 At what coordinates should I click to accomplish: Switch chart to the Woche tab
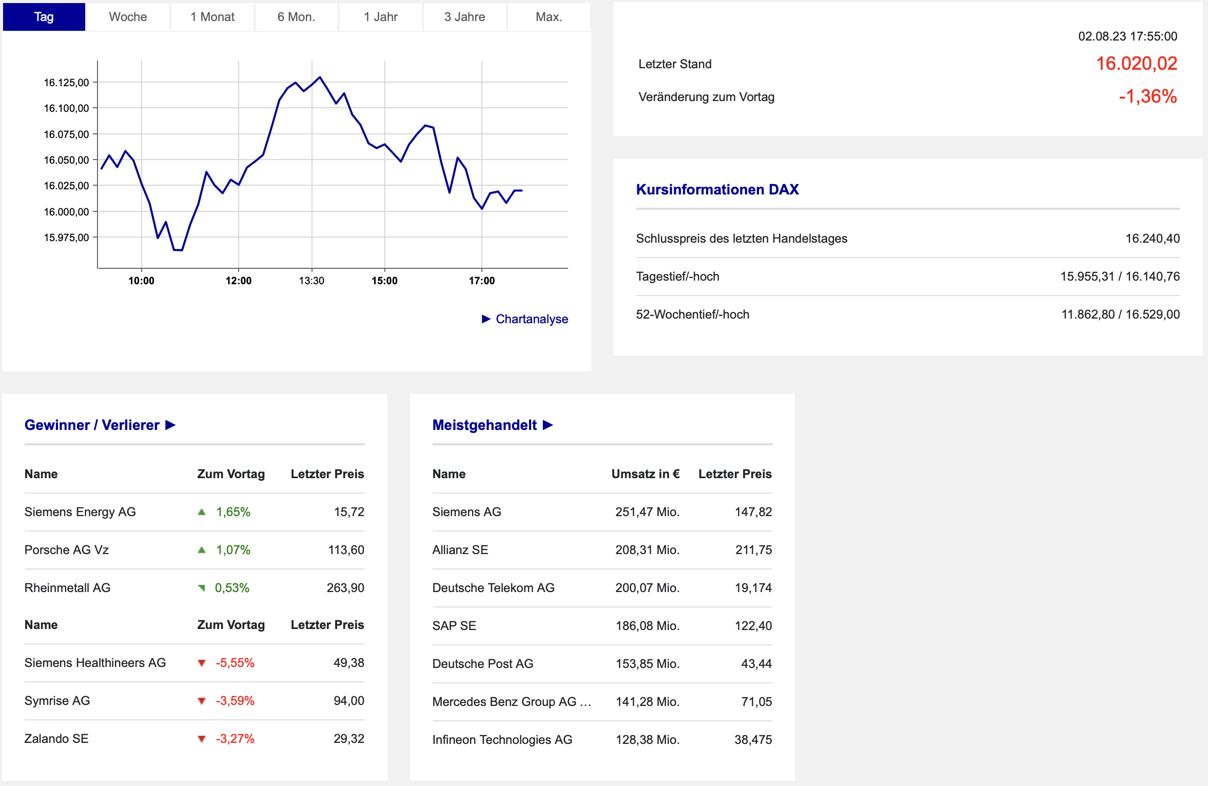tap(128, 17)
